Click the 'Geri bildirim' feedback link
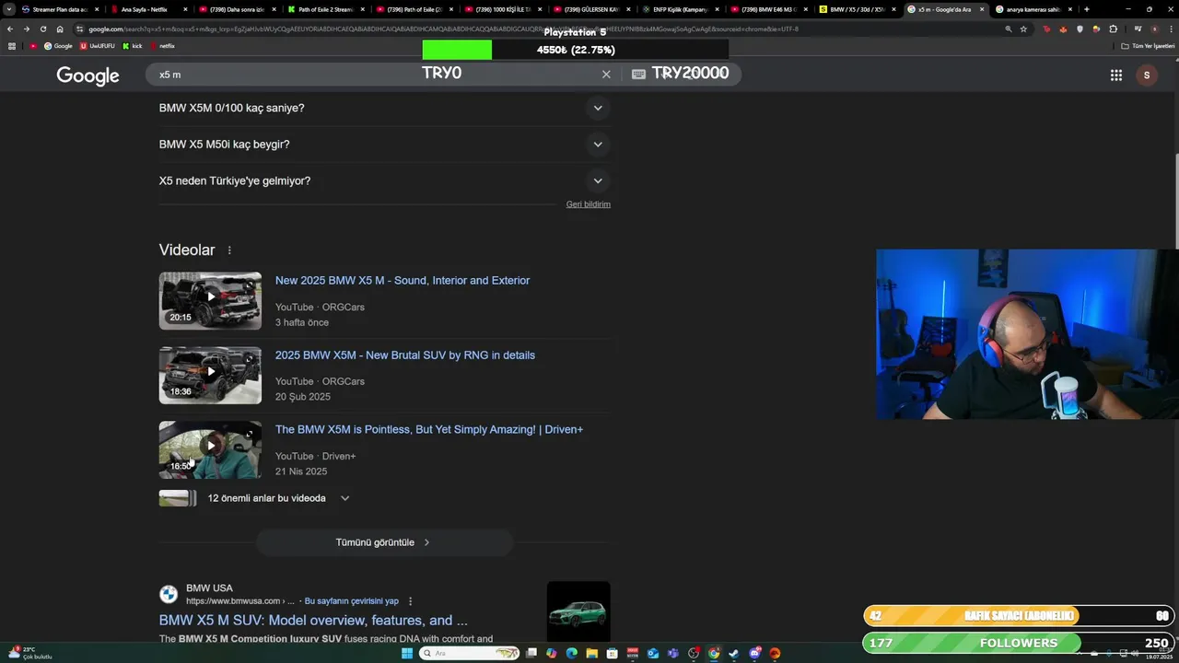This screenshot has width=1179, height=663. [x=589, y=204]
